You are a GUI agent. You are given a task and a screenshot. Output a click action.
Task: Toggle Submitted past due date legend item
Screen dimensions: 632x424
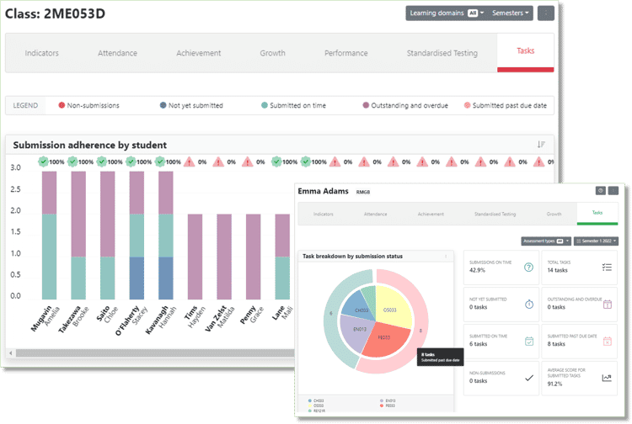click(x=506, y=105)
